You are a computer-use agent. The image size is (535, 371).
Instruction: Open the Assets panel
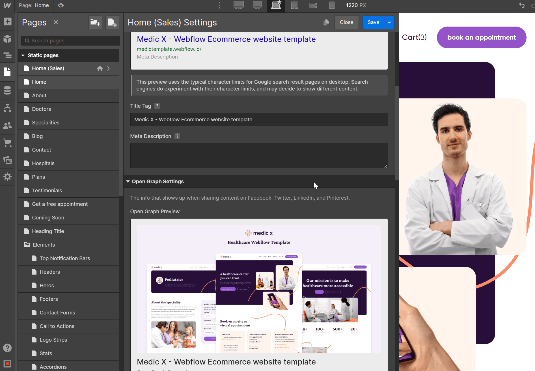point(7,160)
